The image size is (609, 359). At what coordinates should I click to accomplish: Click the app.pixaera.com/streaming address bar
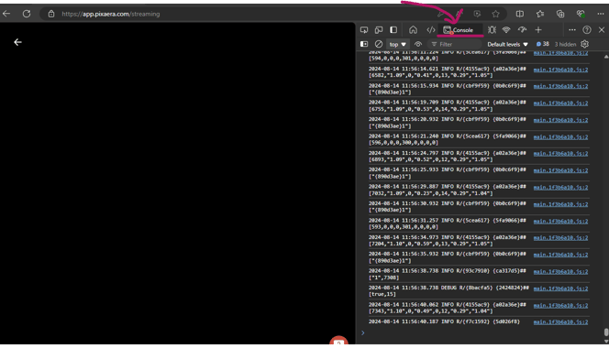[x=111, y=14]
